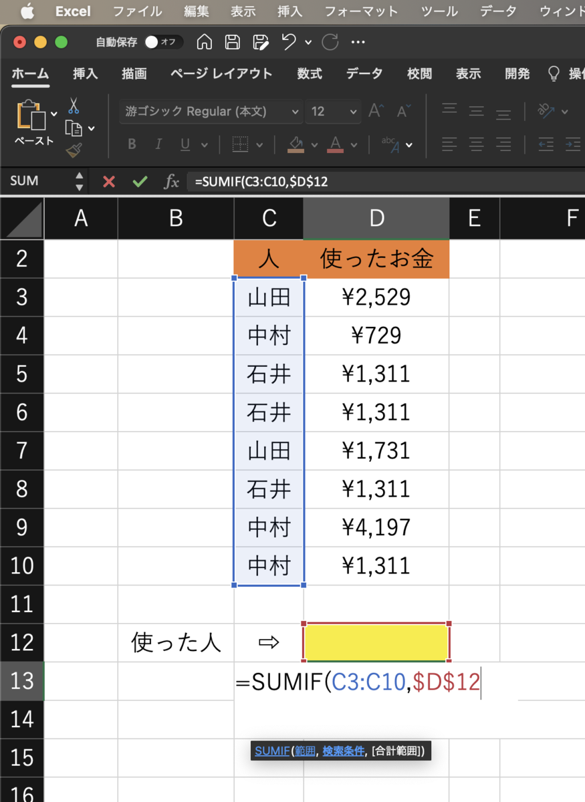Click the red font color A swatch
This screenshot has height=802, width=585.
[x=336, y=144]
